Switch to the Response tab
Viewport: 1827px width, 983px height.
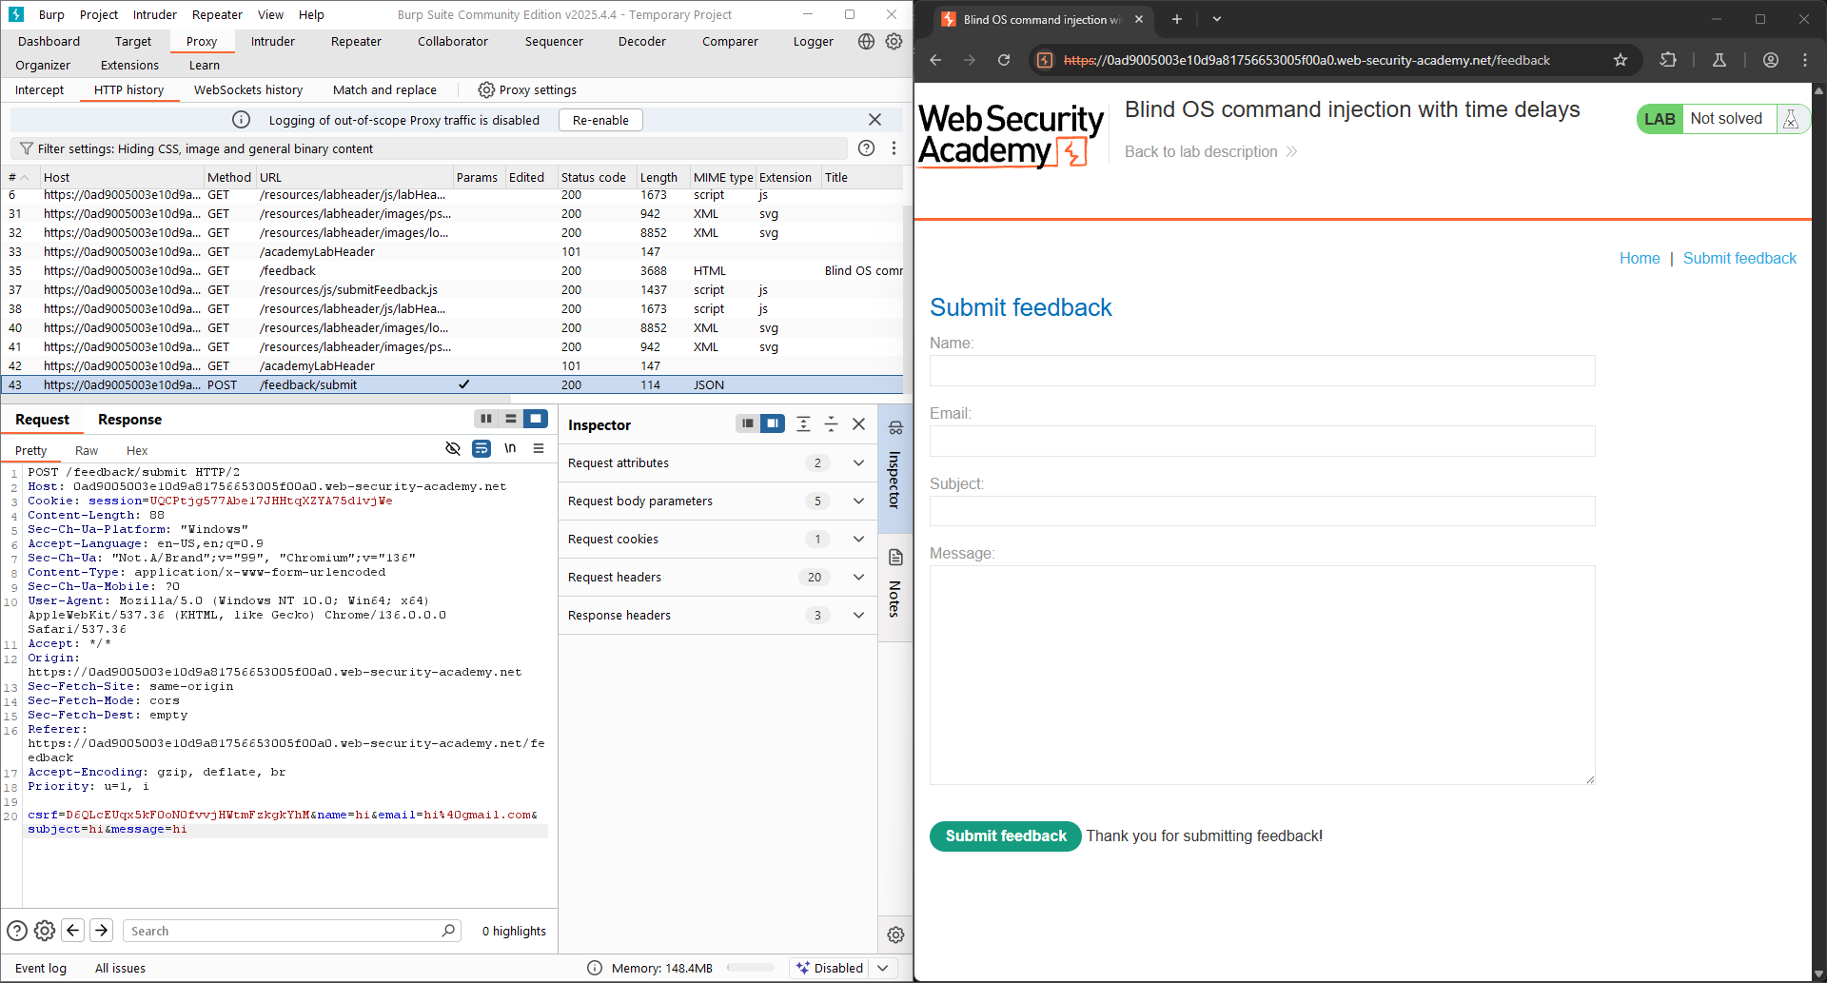point(129,420)
